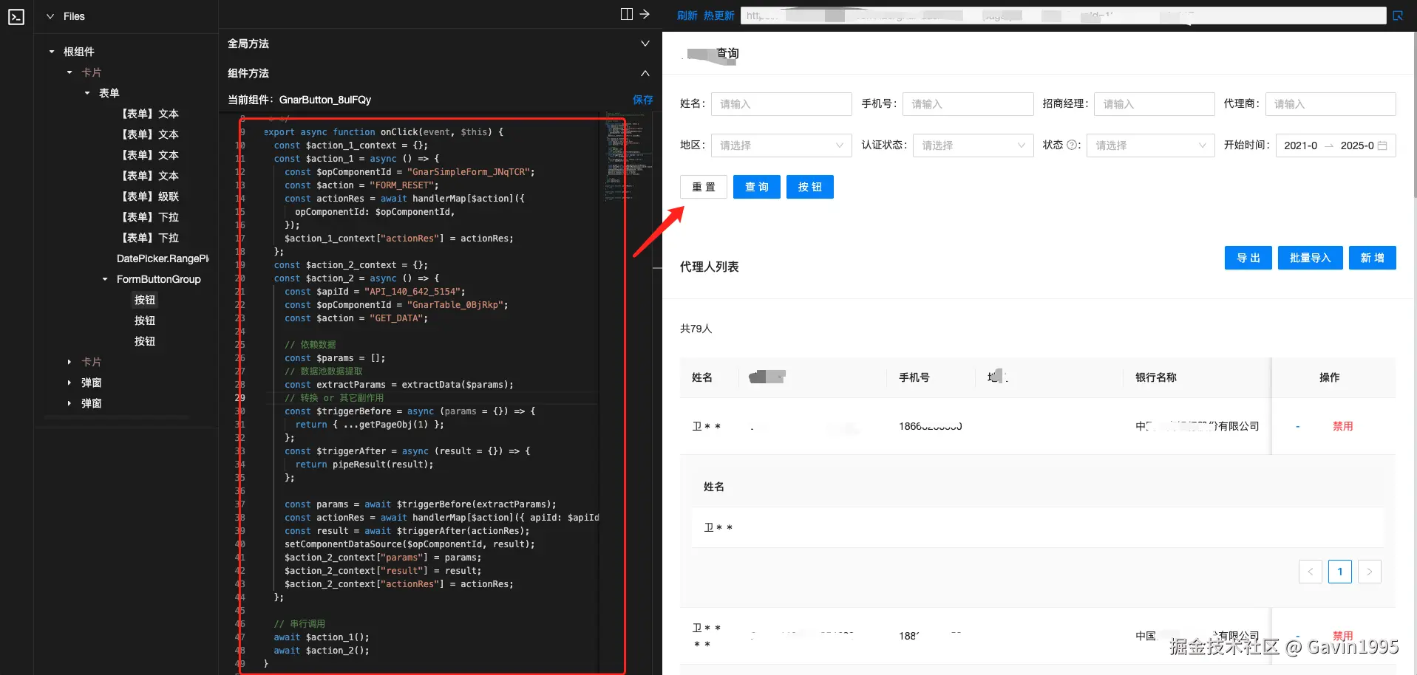1417x675 pixels.
Task: Click 保存 to save the component method
Action: (x=642, y=100)
